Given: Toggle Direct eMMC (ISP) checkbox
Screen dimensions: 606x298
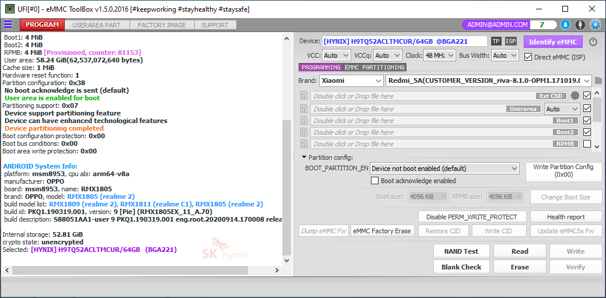Looking at the screenshot, I should [528, 57].
